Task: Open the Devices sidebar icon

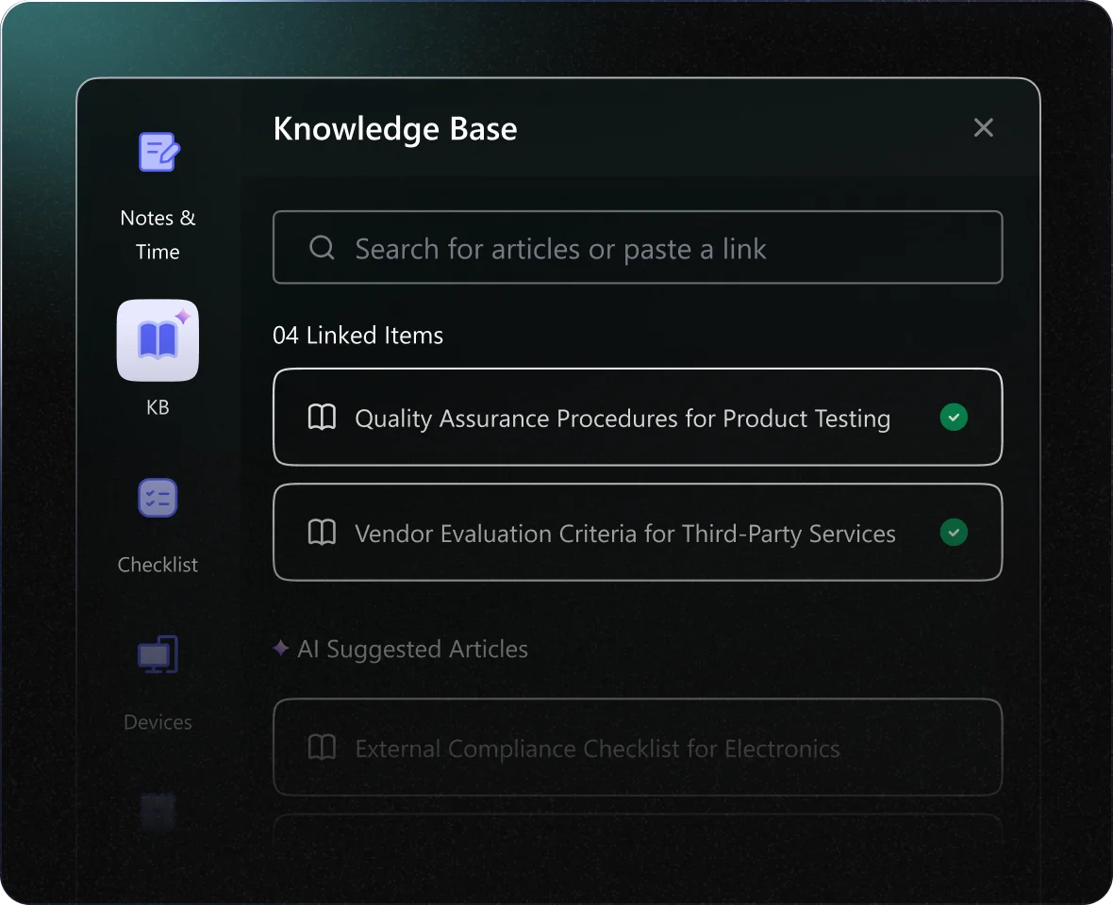Action: 158,654
